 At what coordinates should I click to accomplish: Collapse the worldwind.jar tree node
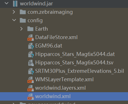(6, 3)
